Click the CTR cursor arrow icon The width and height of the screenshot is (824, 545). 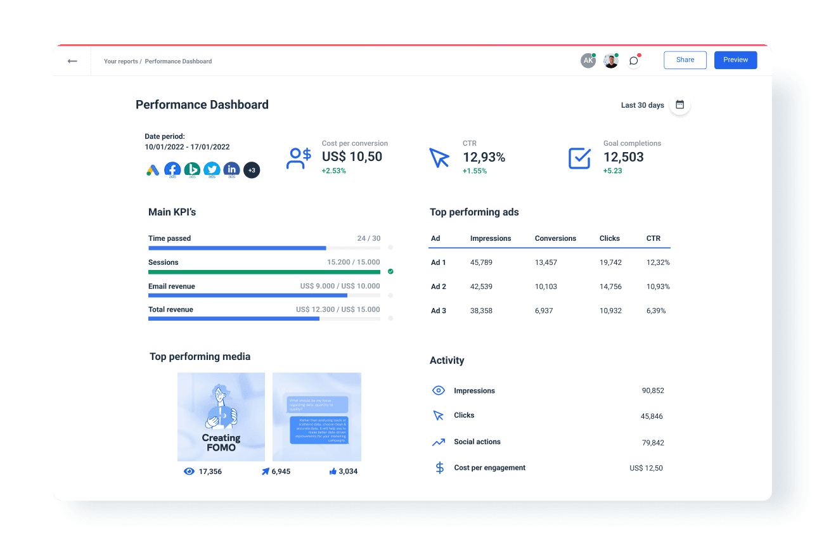(x=440, y=158)
